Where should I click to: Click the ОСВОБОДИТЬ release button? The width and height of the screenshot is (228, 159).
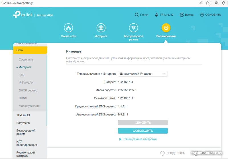click(143, 131)
